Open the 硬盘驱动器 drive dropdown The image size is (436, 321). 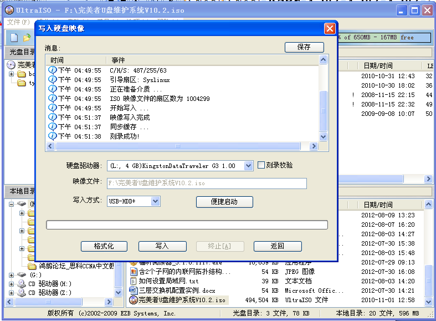[x=248, y=166]
